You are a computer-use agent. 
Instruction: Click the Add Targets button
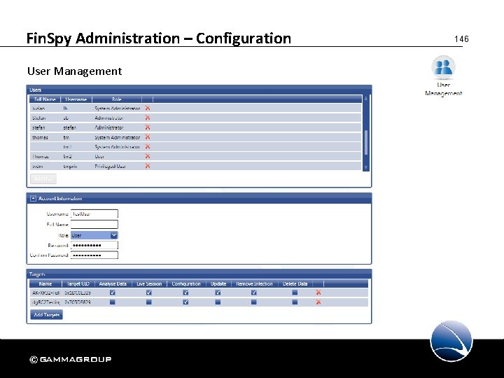tap(47, 315)
